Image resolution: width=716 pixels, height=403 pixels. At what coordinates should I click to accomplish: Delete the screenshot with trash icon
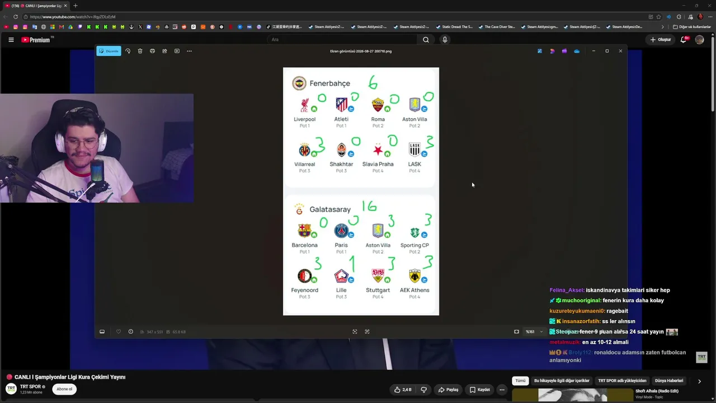pos(140,51)
